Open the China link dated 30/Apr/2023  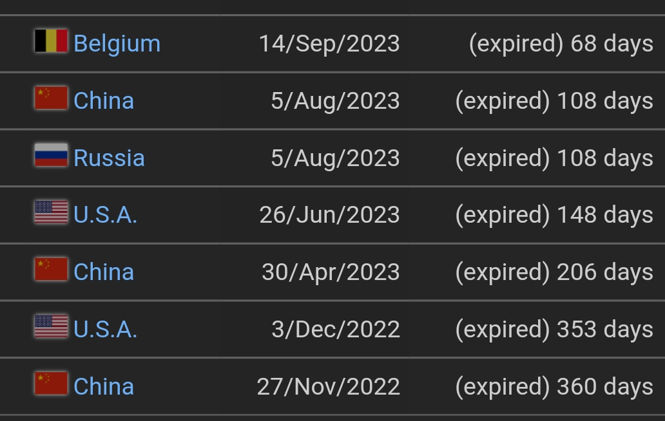tap(104, 272)
